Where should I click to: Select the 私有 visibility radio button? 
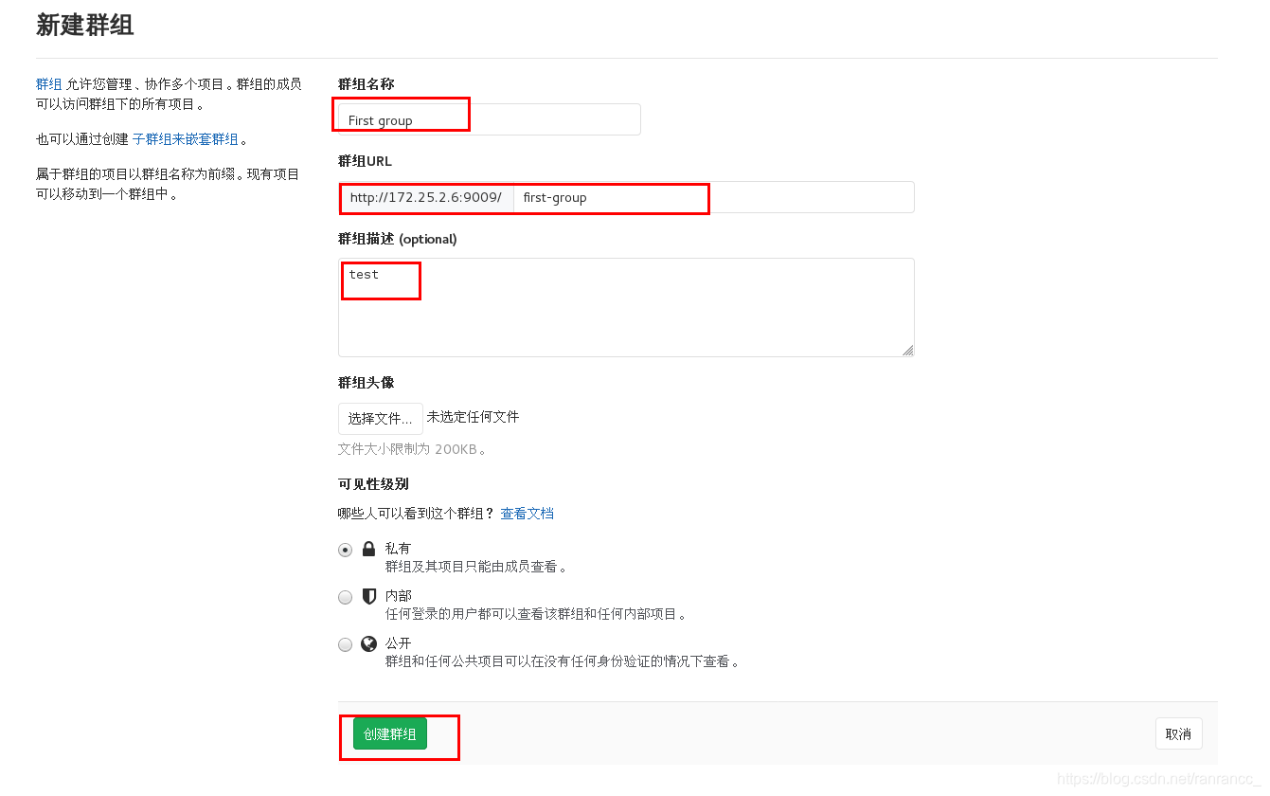coord(345,550)
